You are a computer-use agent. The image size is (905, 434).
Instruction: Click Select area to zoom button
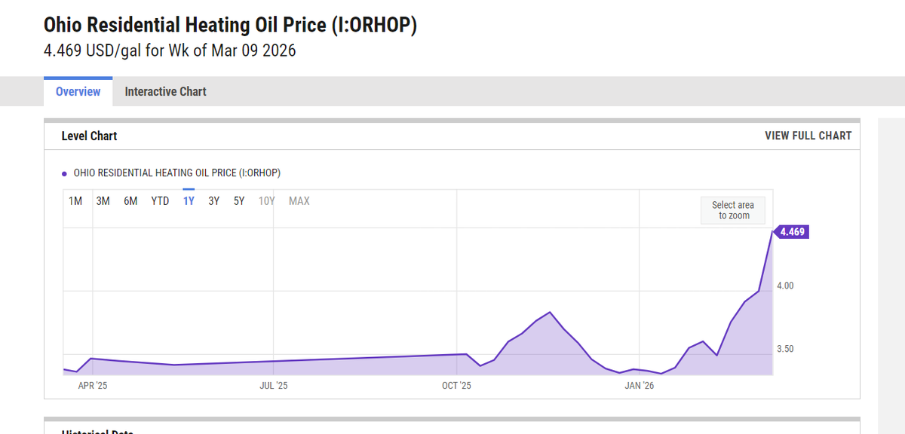point(733,210)
